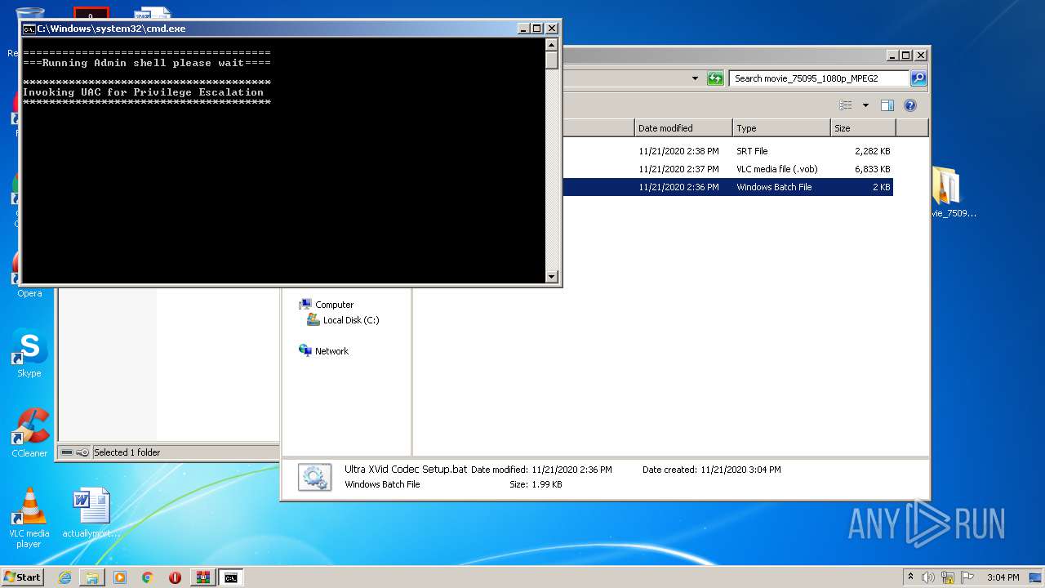Select the VLC media file (.vob) row
Viewport: 1045px width, 588px height.
727,169
